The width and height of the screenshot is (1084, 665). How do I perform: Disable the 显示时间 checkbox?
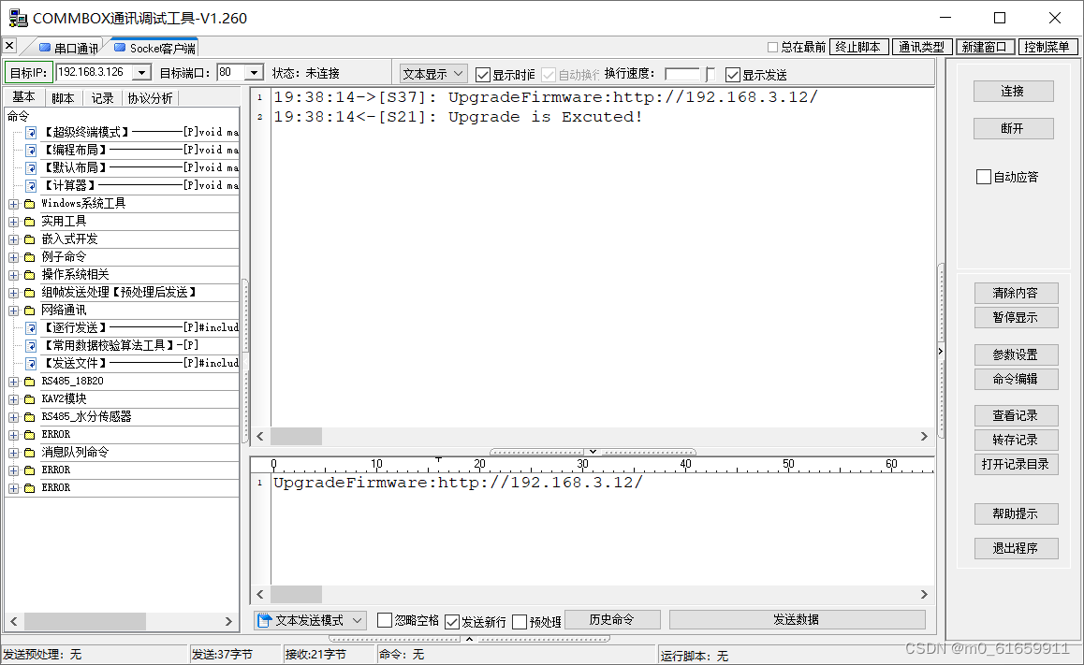coord(482,75)
